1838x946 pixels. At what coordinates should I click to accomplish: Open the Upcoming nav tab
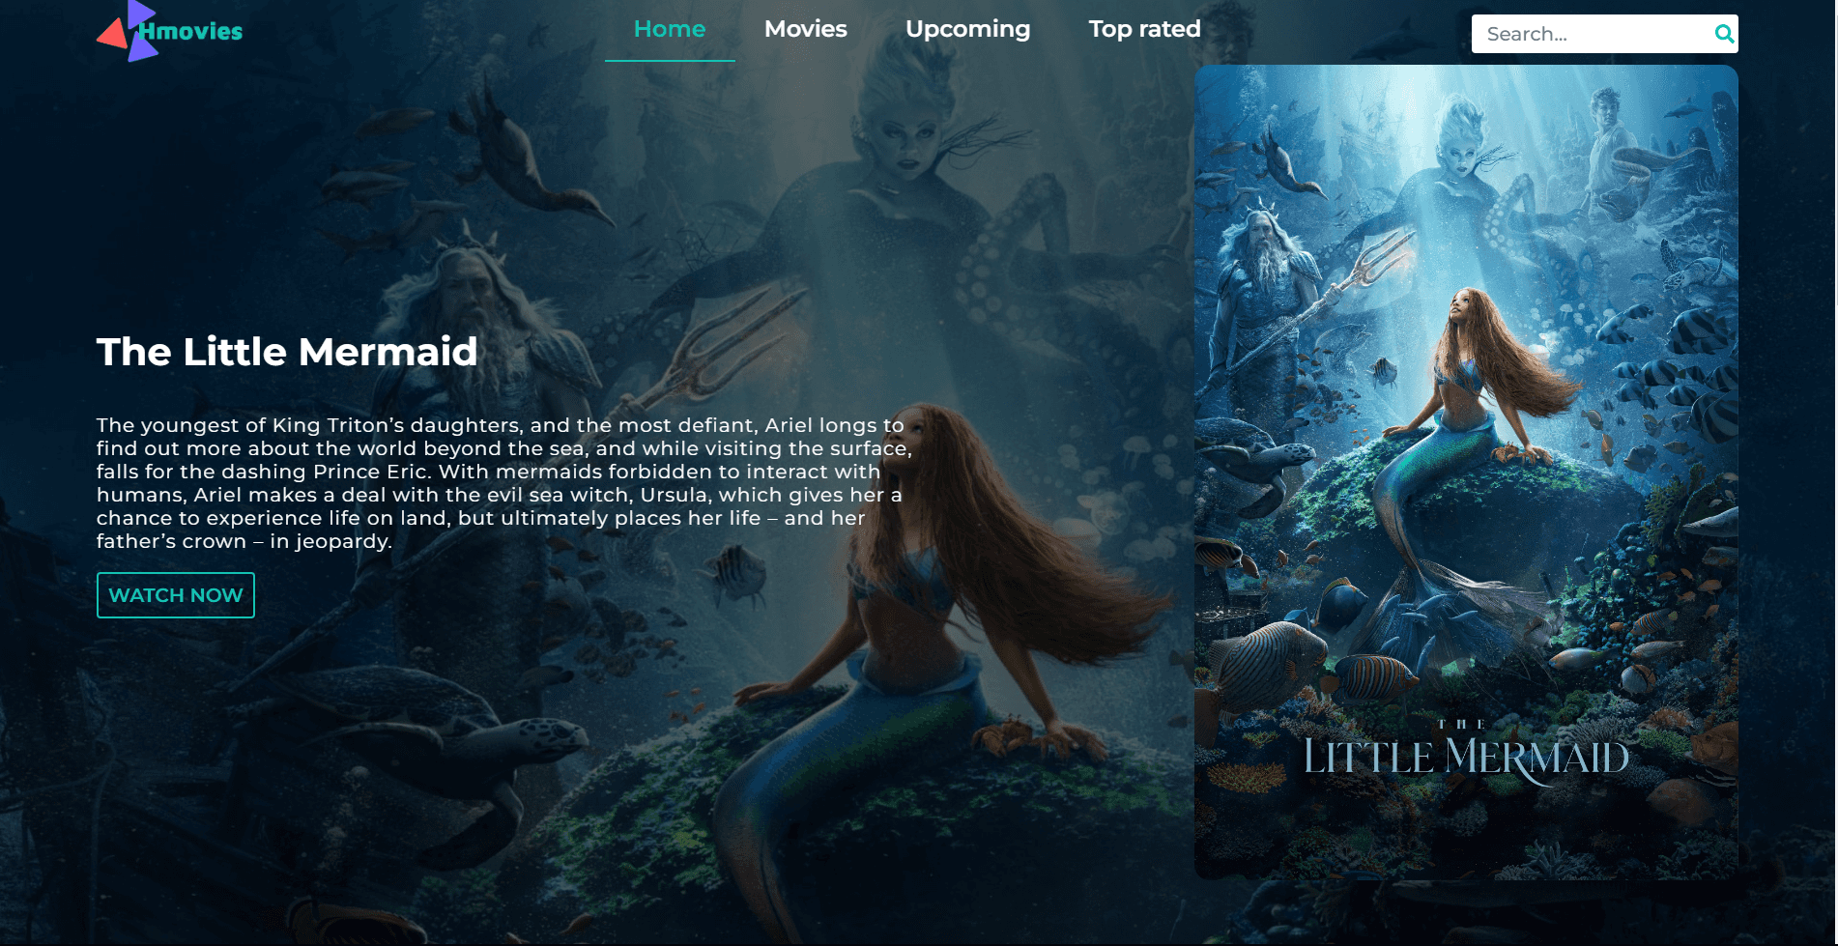coord(967,30)
